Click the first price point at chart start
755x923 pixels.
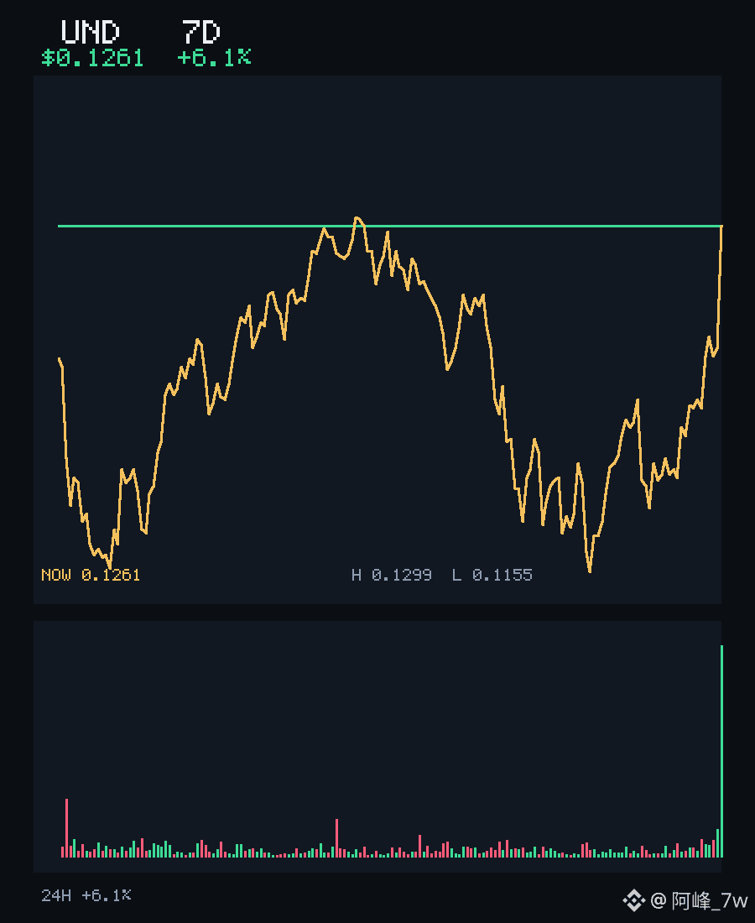[x=60, y=358]
